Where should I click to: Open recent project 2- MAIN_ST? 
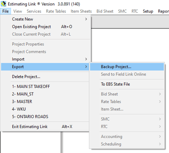46,94
